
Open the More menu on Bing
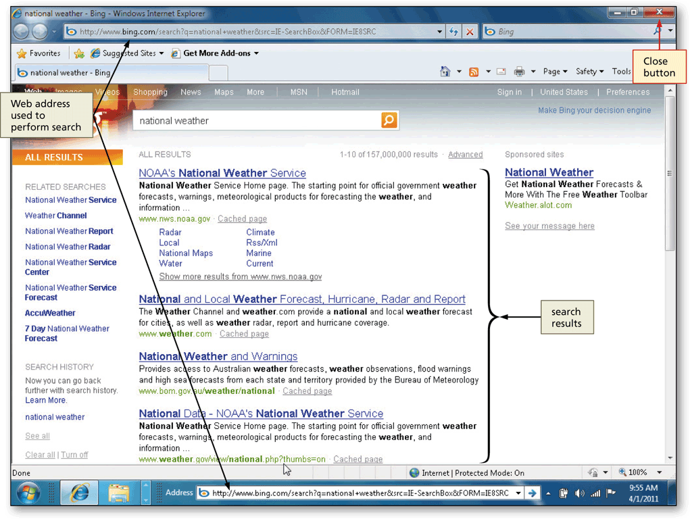click(x=255, y=92)
